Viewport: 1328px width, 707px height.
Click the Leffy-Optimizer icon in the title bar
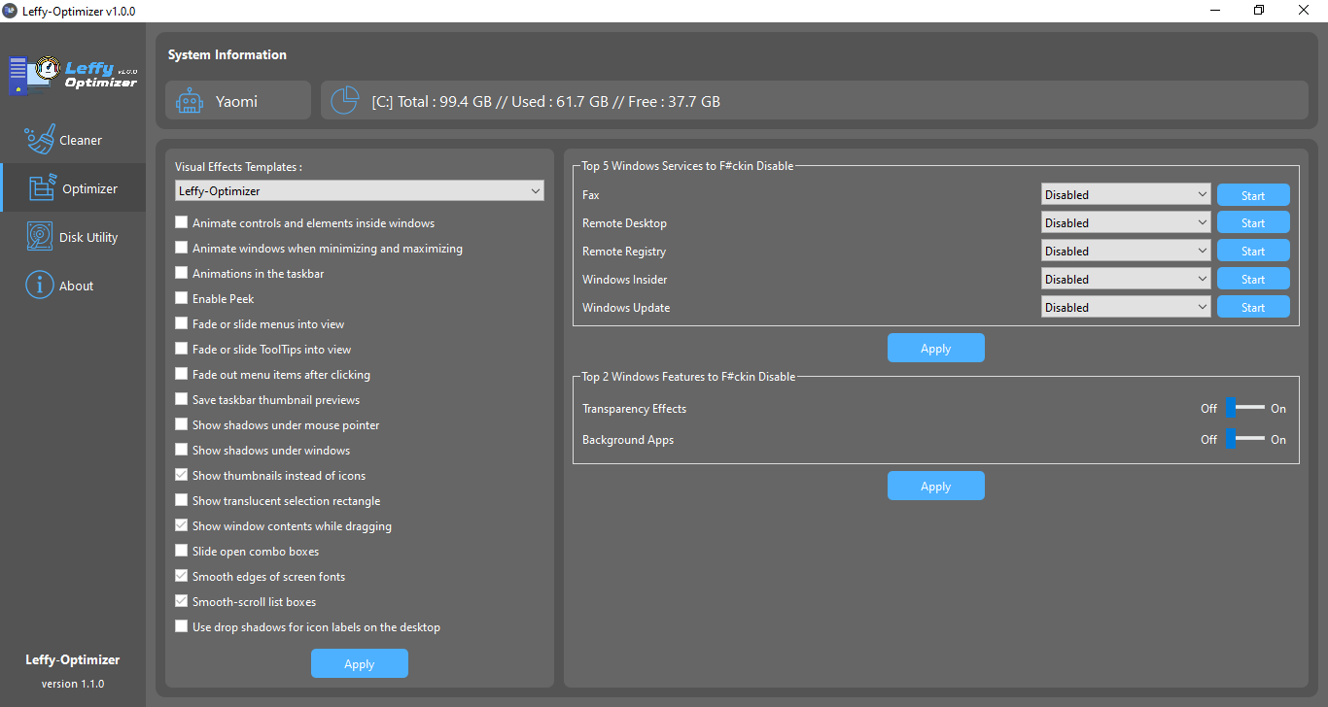coord(10,11)
